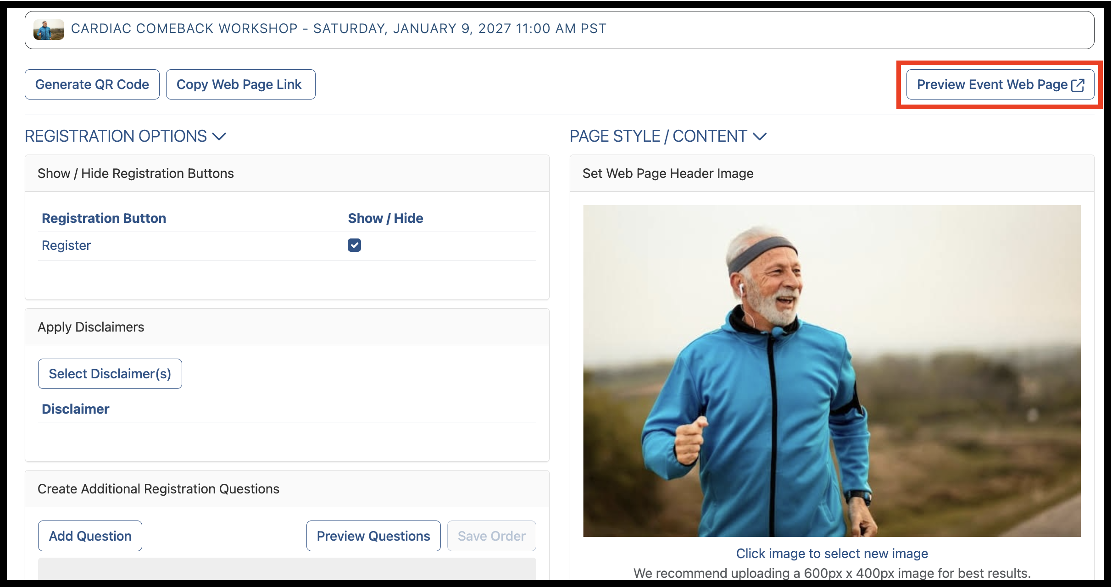The height and width of the screenshot is (587, 1112).
Task: Click Generate QR Code button
Action: pos(92,84)
